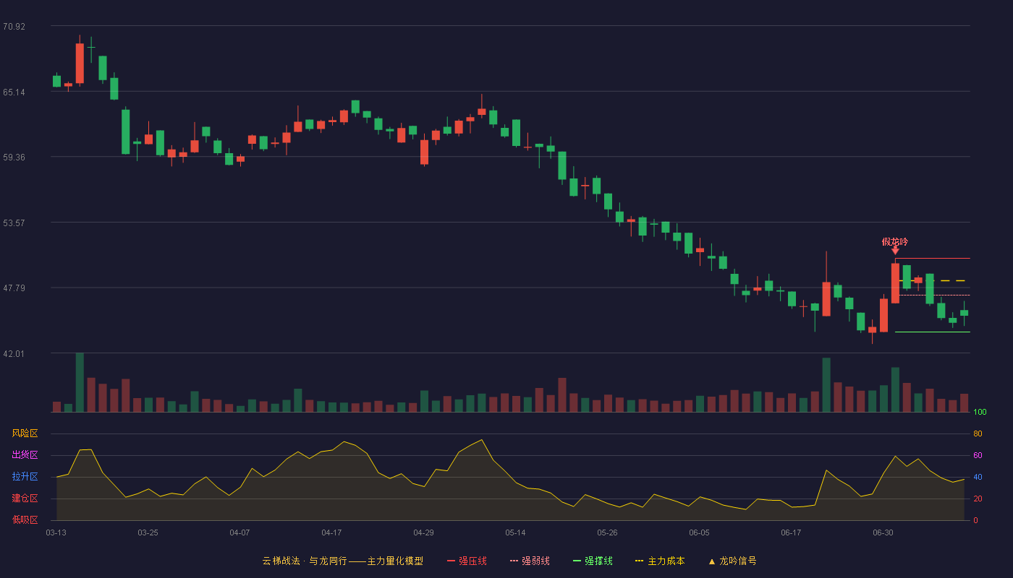The image size is (1013, 578).
Task: Select the 风险区 zone label
Action: (x=25, y=433)
